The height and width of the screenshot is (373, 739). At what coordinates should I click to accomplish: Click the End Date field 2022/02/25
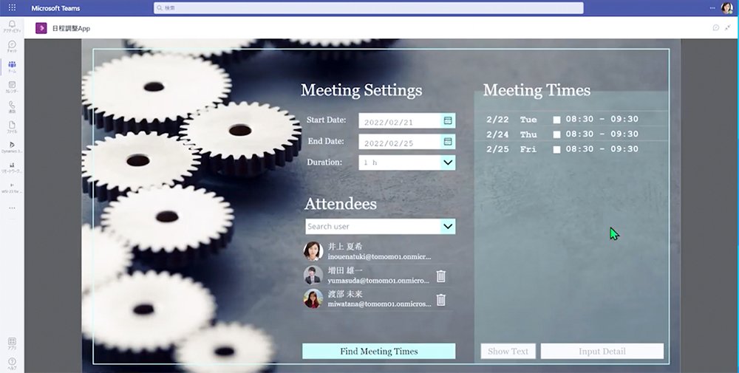click(x=400, y=143)
